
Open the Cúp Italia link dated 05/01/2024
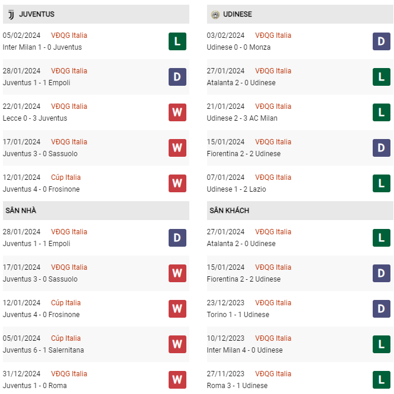pos(66,338)
